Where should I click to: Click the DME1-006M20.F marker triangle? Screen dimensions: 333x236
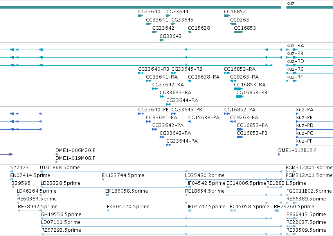(56, 154)
